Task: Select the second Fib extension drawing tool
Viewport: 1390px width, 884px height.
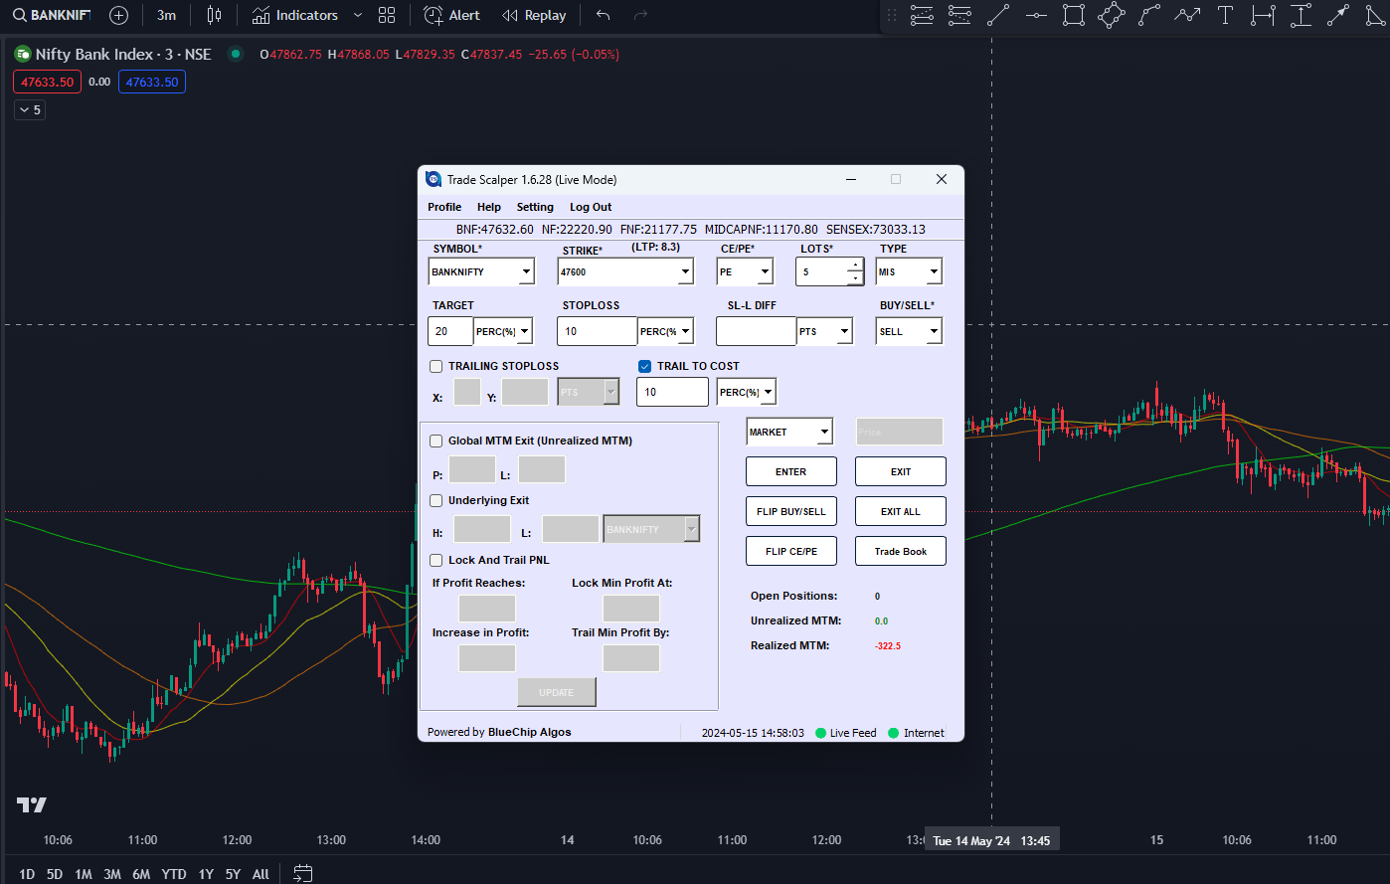Action: point(959,15)
